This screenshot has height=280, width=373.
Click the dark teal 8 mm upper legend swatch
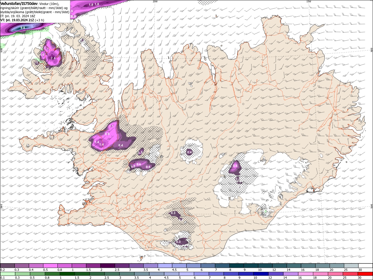click(237, 266)
